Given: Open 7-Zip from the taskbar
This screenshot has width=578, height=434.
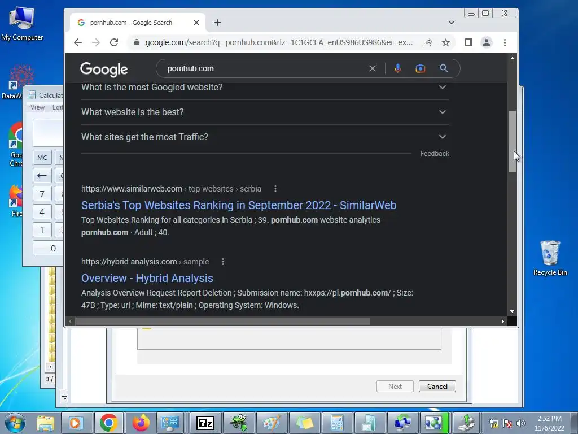Looking at the screenshot, I should coord(205,423).
